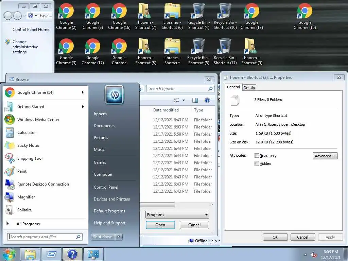The height and width of the screenshot is (261, 348).
Task: Click the Search hpoem field
Action: (180, 89)
